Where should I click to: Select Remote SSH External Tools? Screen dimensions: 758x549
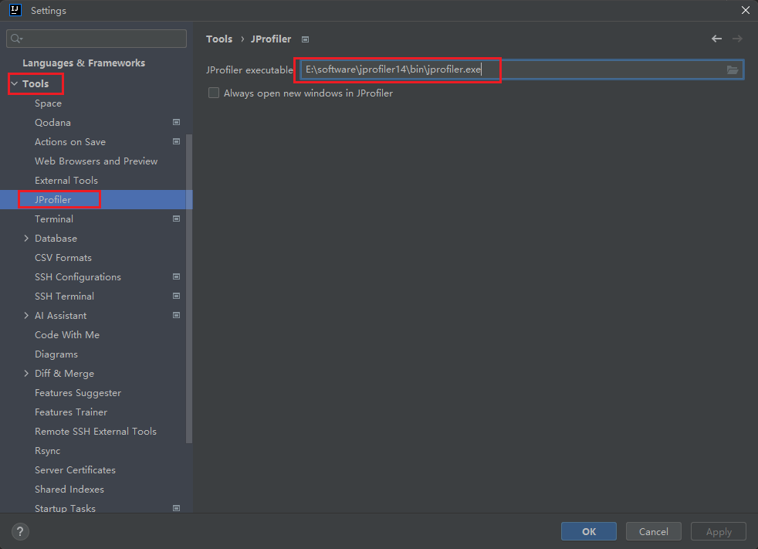96,432
